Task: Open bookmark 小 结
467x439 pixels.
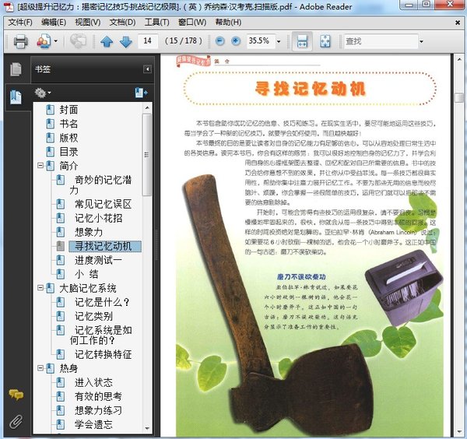Action: pos(86,274)
